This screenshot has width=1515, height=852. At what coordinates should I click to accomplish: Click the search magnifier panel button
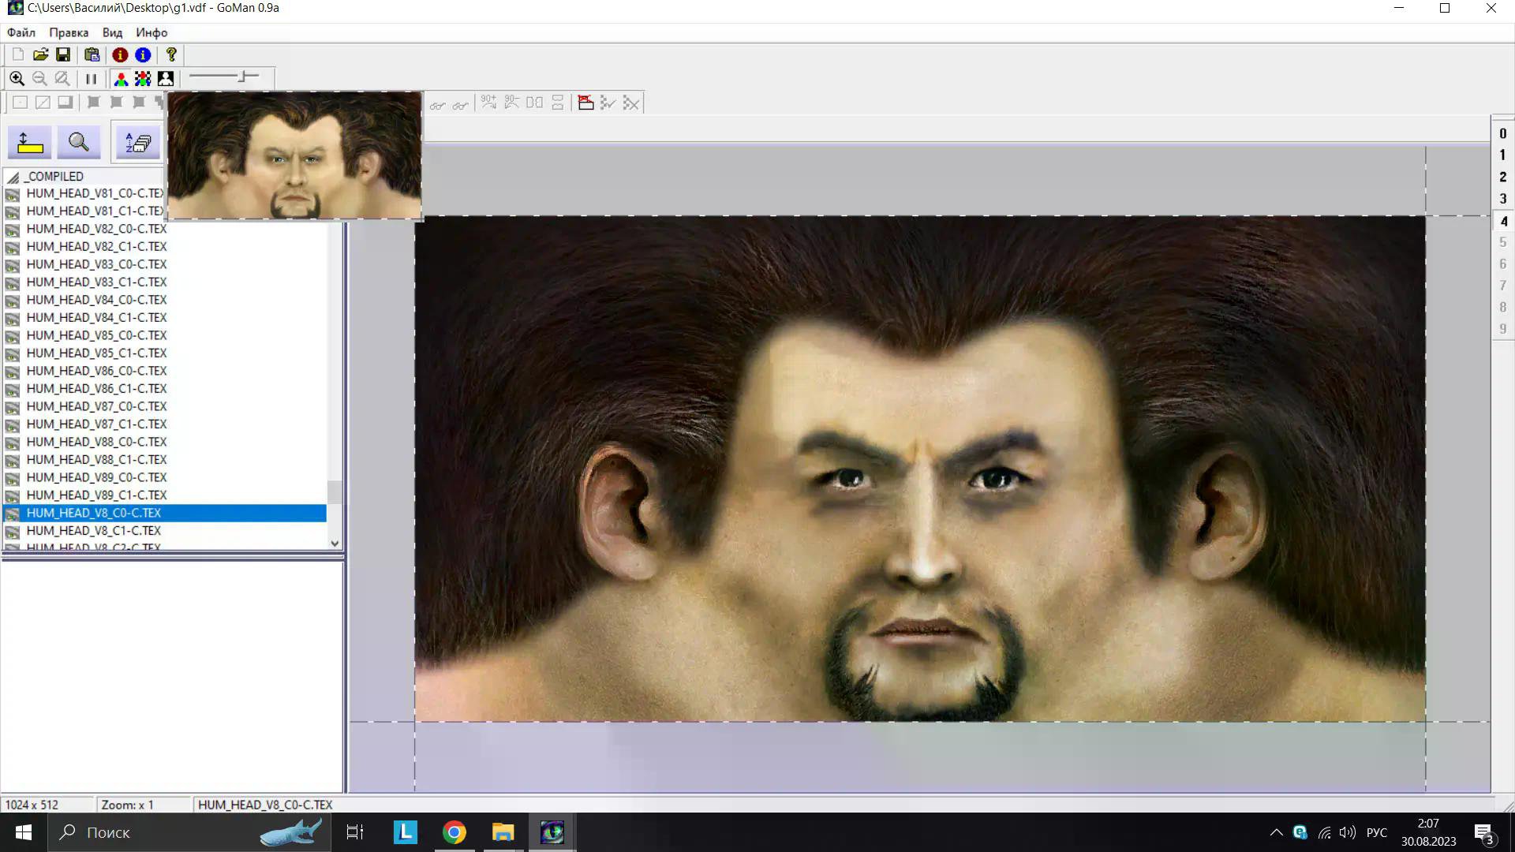pos(78,143)
